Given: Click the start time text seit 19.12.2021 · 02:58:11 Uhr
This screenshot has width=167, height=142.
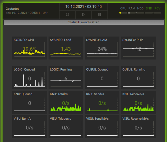Looking at the screenshot, I should (x=26, y=13).
